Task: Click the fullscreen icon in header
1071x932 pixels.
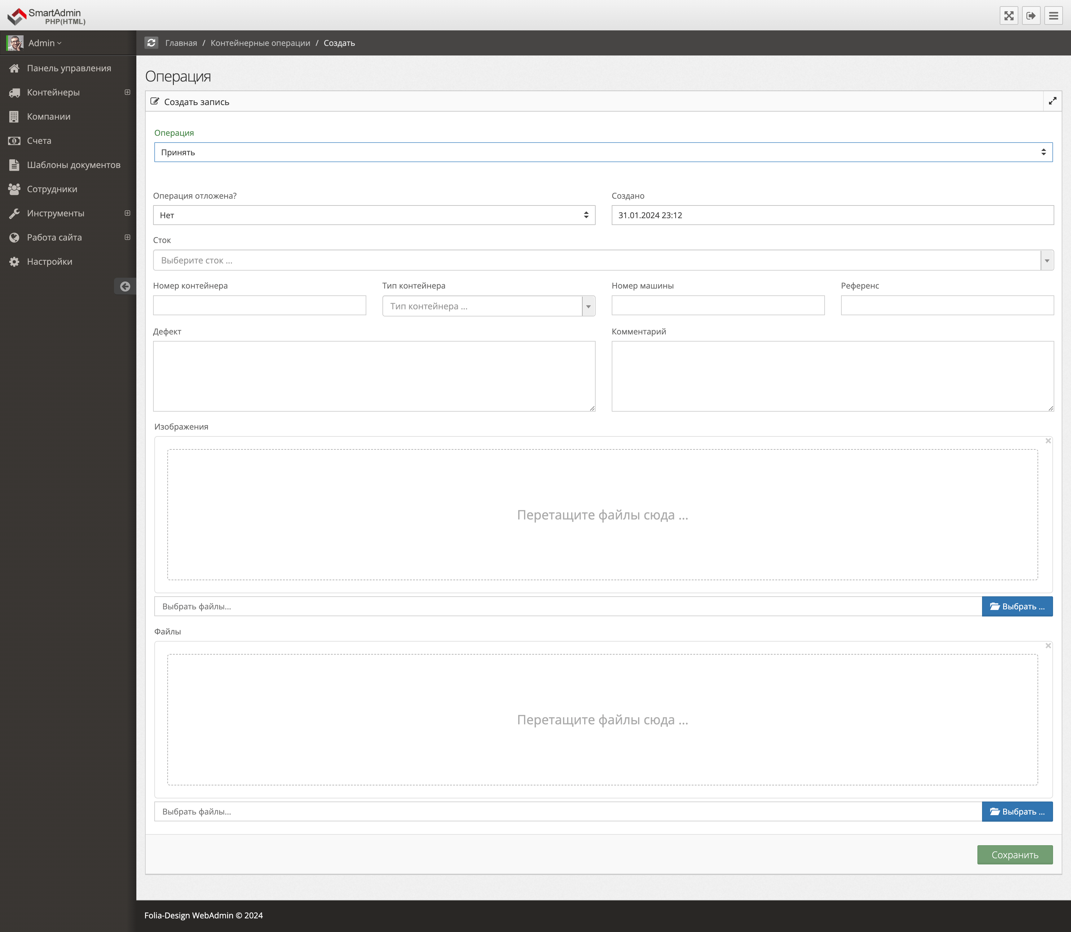Action: [1009, 15]
